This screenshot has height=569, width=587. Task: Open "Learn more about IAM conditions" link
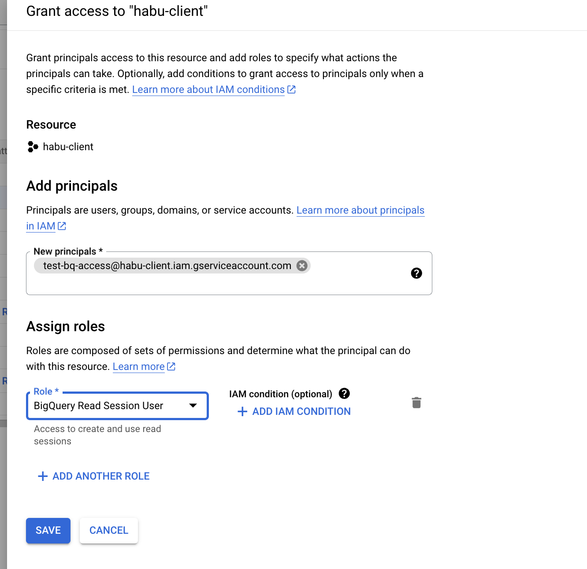(208, 89)
